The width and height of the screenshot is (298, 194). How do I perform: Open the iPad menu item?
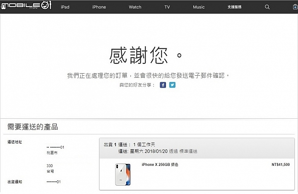click(x=65, y=7)
